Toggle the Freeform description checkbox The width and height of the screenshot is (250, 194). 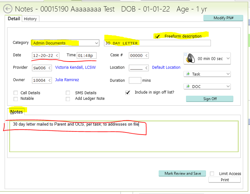click(158, 37)
